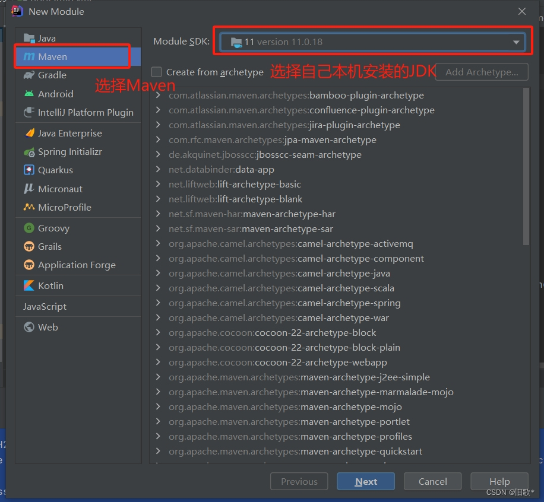The width and height of the screenshot is (544, 502).
Task: Select cocoon-22-archetype-block-plain row
Action: pos(337,347)
